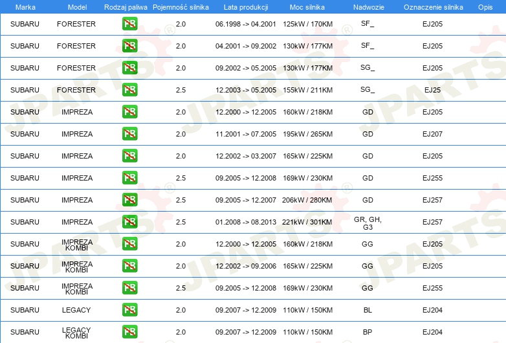Click the petrol fuel icon in the Forester EJ25 row
The width and height of the screenshot is (506, 343).
tap(129, 90)
